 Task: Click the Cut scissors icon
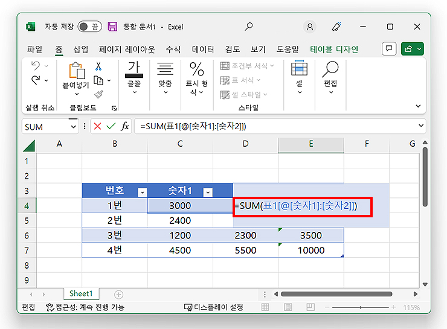(x=98, y=66)
